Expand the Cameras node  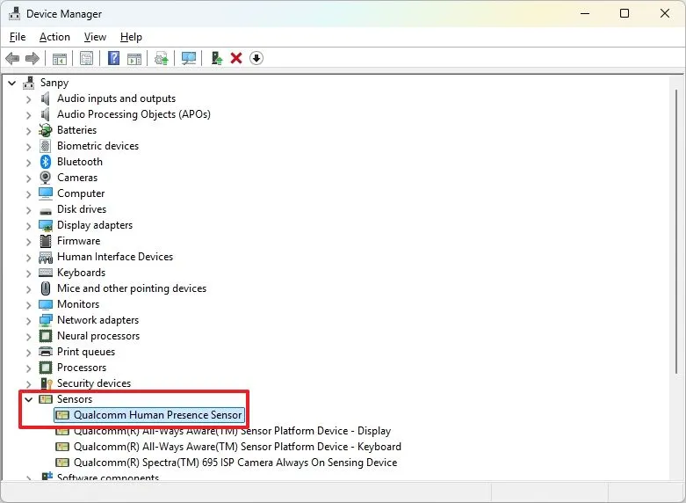28,179
